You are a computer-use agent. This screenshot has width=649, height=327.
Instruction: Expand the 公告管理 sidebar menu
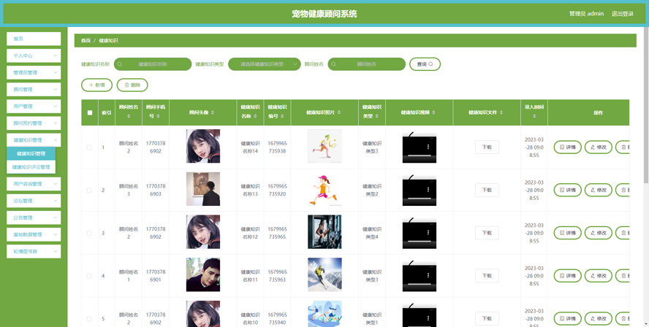tap(34, 218)
